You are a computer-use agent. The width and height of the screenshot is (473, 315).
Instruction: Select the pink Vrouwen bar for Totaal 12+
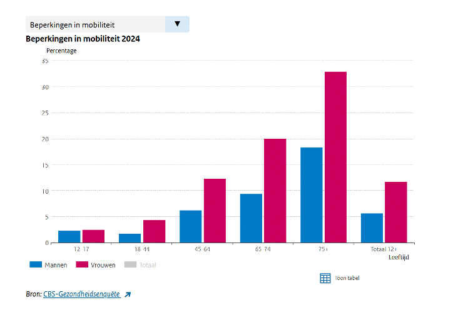point(395,212)
